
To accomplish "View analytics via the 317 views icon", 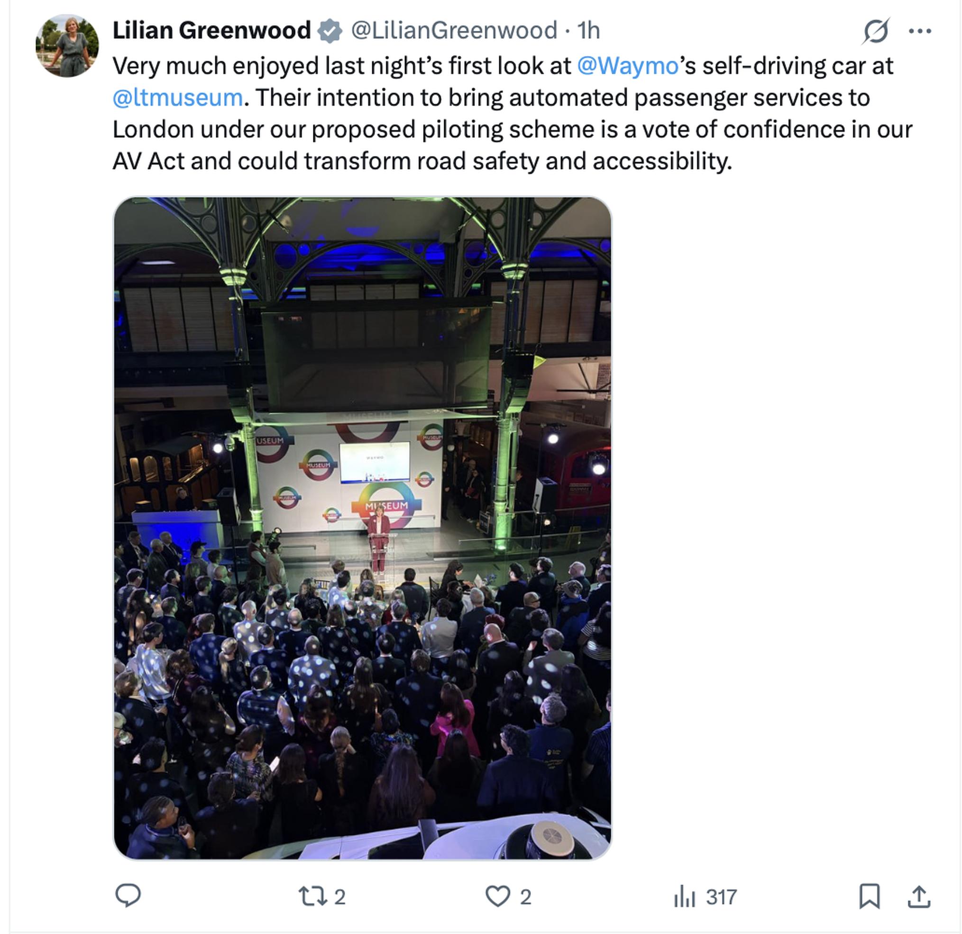I will [685, 897].
